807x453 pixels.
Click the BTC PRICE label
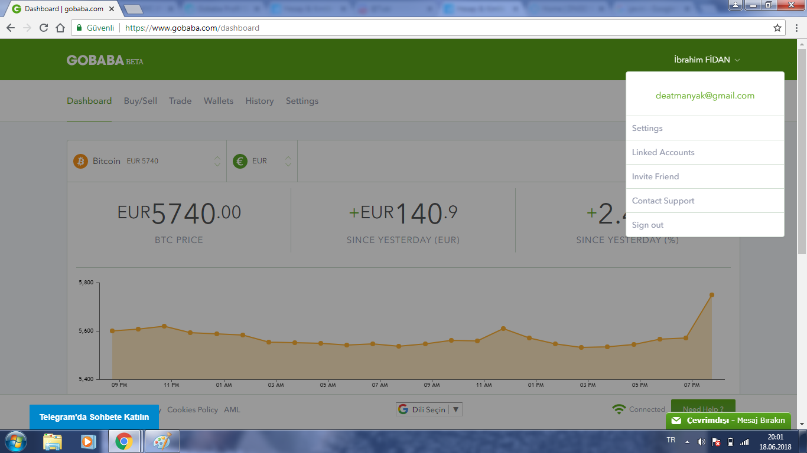179,240
